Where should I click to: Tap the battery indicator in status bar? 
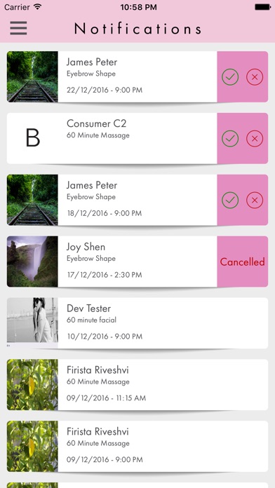coord(262,7)
